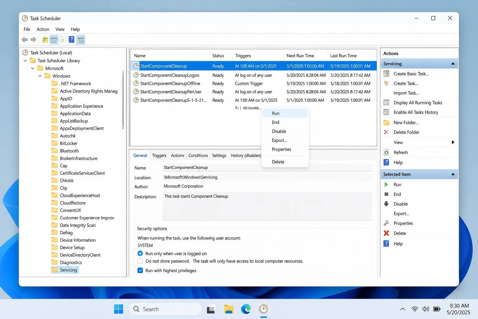Choose Properties from the context menu
This screenshot has width=478, height=319.
coord(285,150)
